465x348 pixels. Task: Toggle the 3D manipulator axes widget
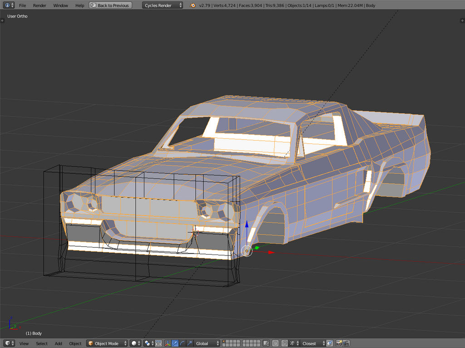pos(168,343)
